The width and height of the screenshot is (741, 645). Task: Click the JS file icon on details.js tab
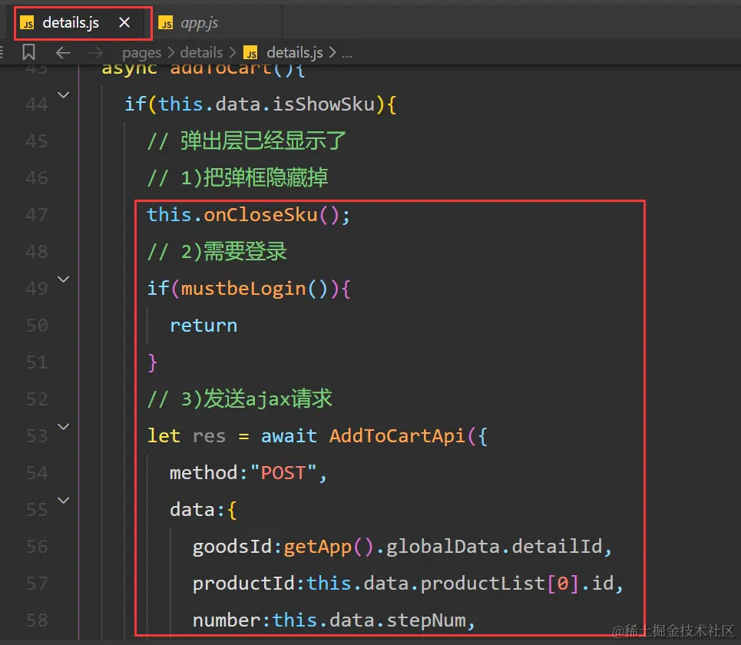(x=28, y=23)
